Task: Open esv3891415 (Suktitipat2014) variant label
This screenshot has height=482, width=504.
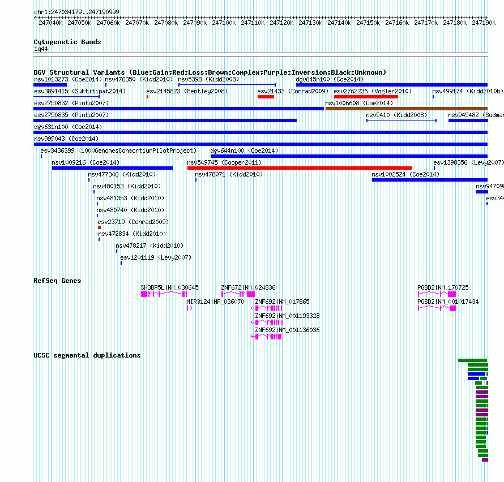Action: 80,91
